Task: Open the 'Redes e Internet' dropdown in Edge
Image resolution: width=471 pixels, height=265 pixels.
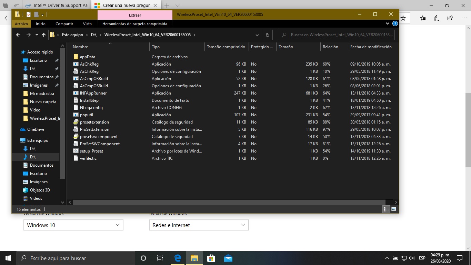Action: (199, 225)
